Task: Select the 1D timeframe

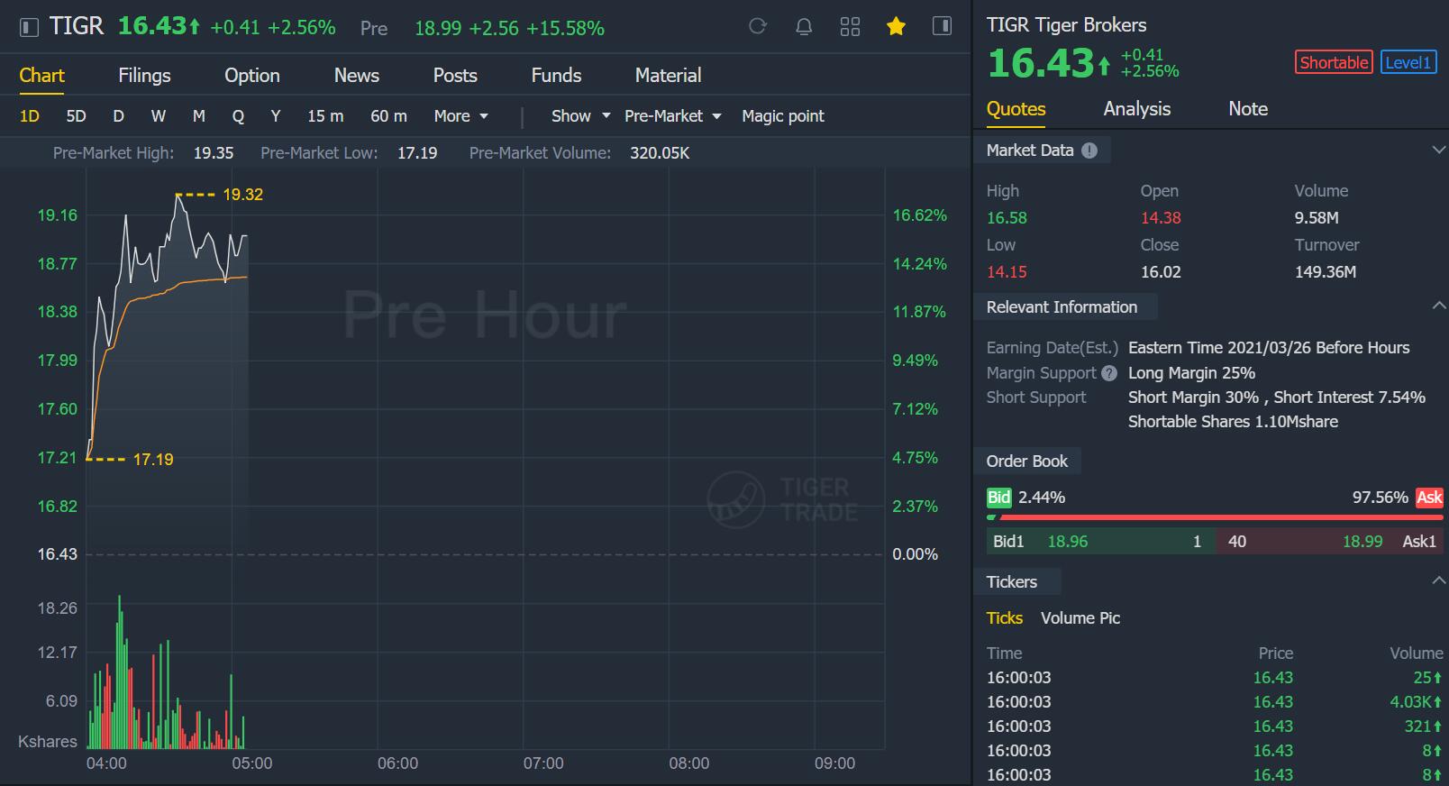Action: point(30,116)
